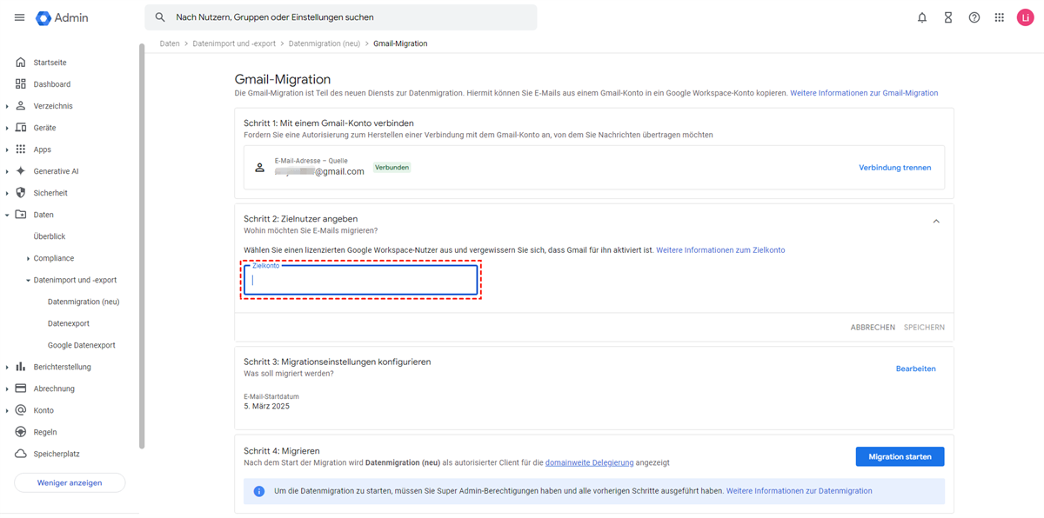Open Datenmigration (neu) in sidebar
Viewport: 1044px width, 518px height.
click(84, 302)
